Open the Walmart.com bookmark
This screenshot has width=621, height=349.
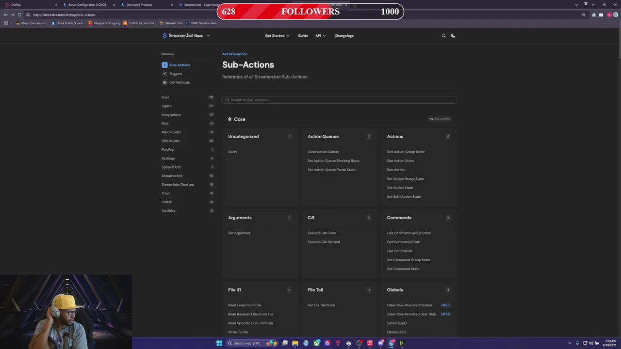click(x=171, y=23)
